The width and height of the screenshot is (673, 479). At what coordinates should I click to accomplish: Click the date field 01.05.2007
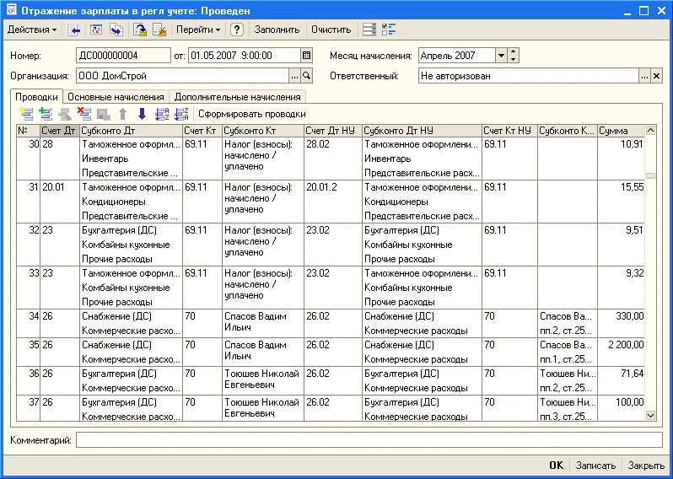[x=245, y=56]
